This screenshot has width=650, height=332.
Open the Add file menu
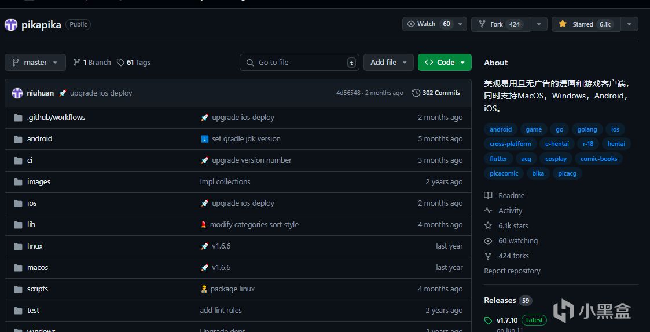[388, 63]
